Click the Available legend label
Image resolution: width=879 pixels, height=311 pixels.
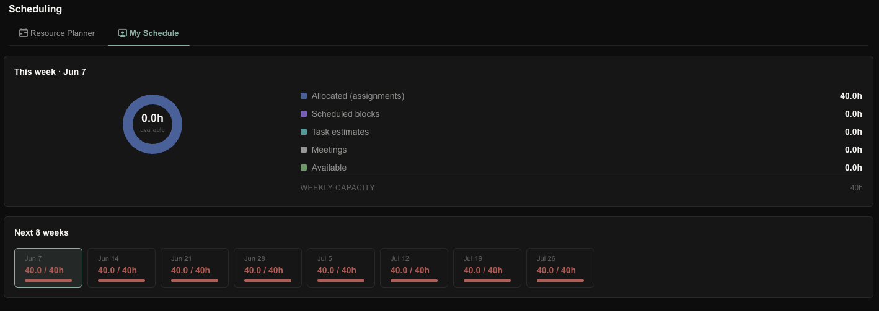coord(329,168)
